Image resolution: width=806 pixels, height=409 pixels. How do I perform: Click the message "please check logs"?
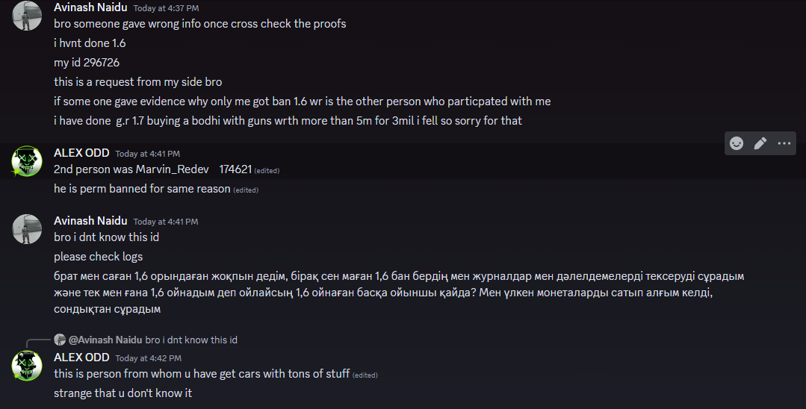click(x=98, y=257)
